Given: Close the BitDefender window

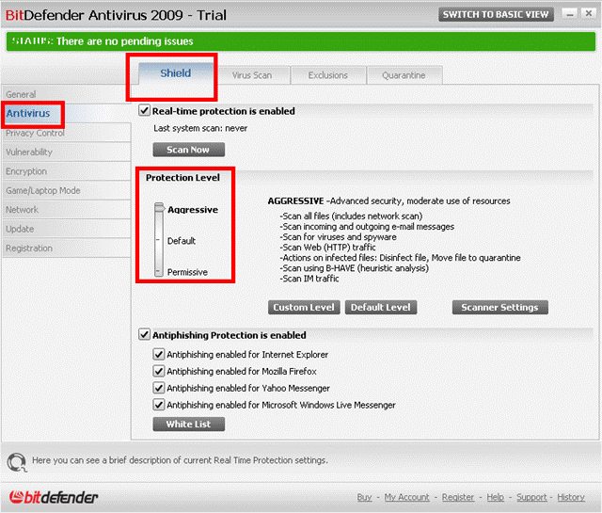Looking at the screenshot, I should point(589,14).
